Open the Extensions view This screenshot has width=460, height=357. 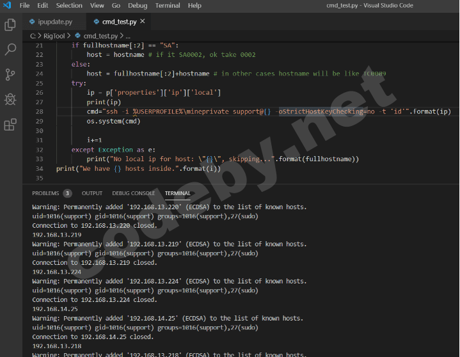click(10, 124)
